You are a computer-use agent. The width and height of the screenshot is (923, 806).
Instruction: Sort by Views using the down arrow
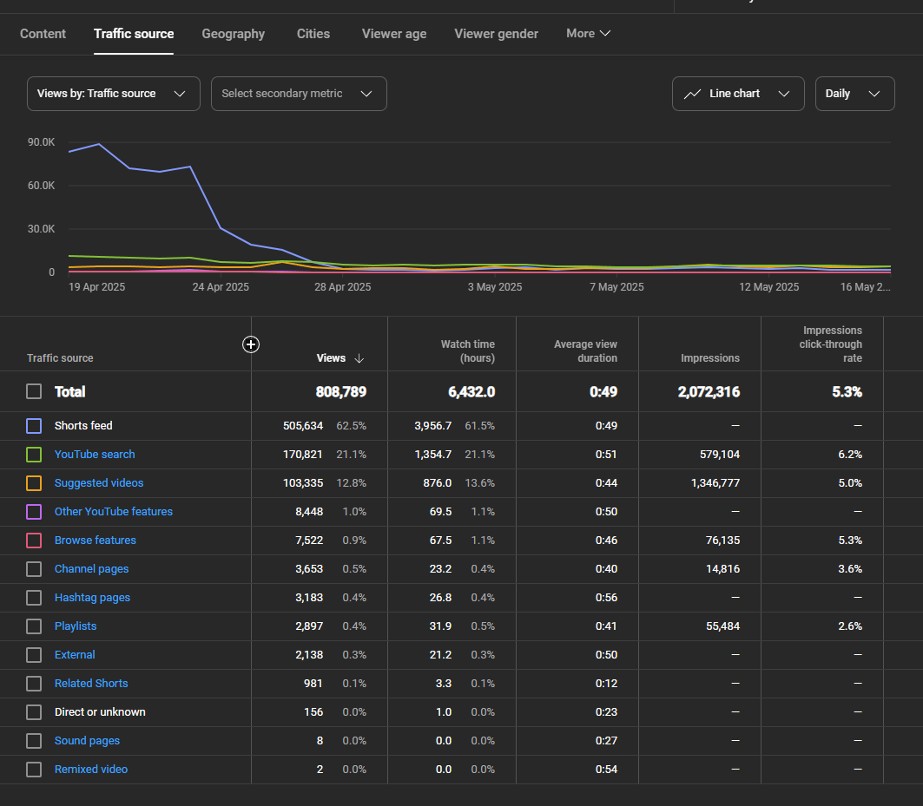[x=359, y=358]
